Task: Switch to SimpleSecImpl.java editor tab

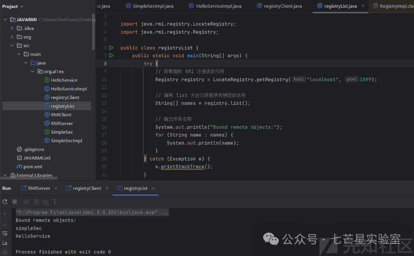Action: coord(150,6)
